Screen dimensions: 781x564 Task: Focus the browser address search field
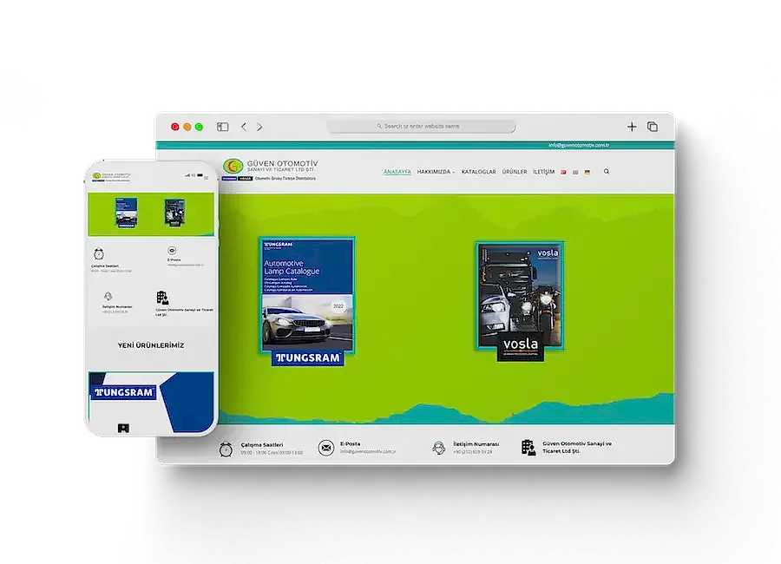pyautogui.click(x=421, y=127)
